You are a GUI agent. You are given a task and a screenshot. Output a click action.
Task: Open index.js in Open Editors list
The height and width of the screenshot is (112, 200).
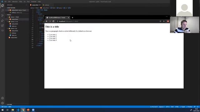pyautogui.click(x=17, y=12)
